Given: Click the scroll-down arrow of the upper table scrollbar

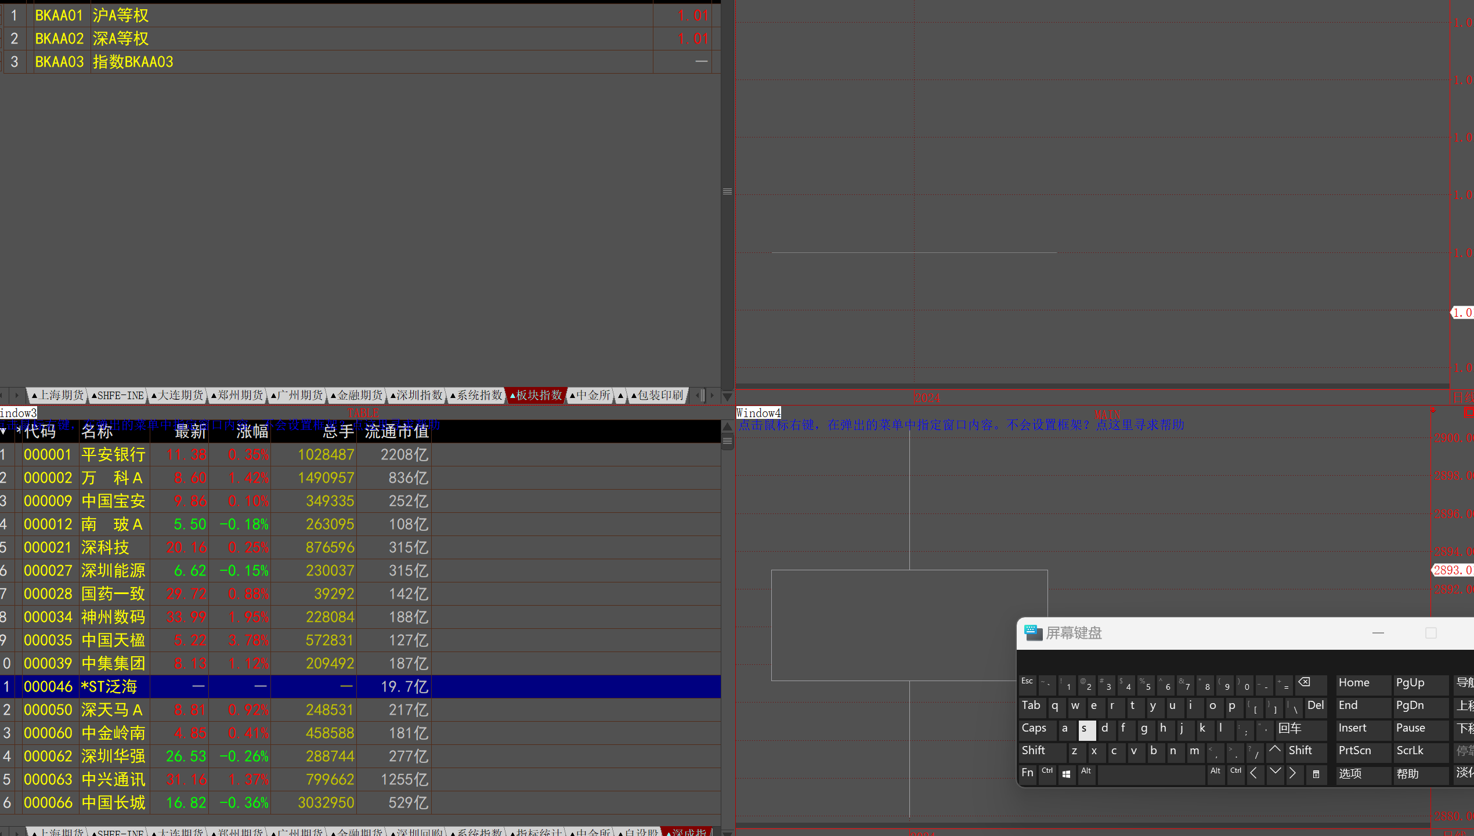Looking at the screenshot, I should [727, 397].
